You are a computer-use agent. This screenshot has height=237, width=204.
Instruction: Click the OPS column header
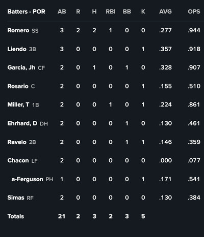(194, 12)
